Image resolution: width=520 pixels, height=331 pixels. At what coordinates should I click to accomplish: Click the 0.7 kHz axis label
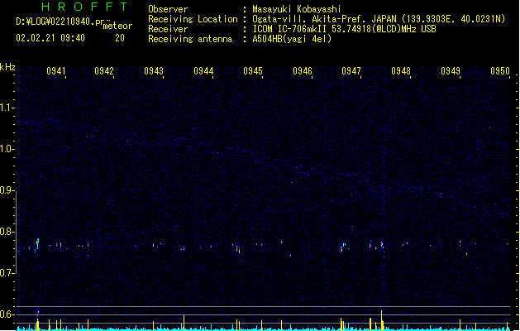7,273
